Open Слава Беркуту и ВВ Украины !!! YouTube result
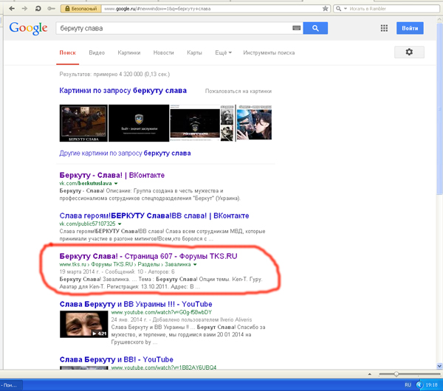443x391 pixels. click(136, 305)
